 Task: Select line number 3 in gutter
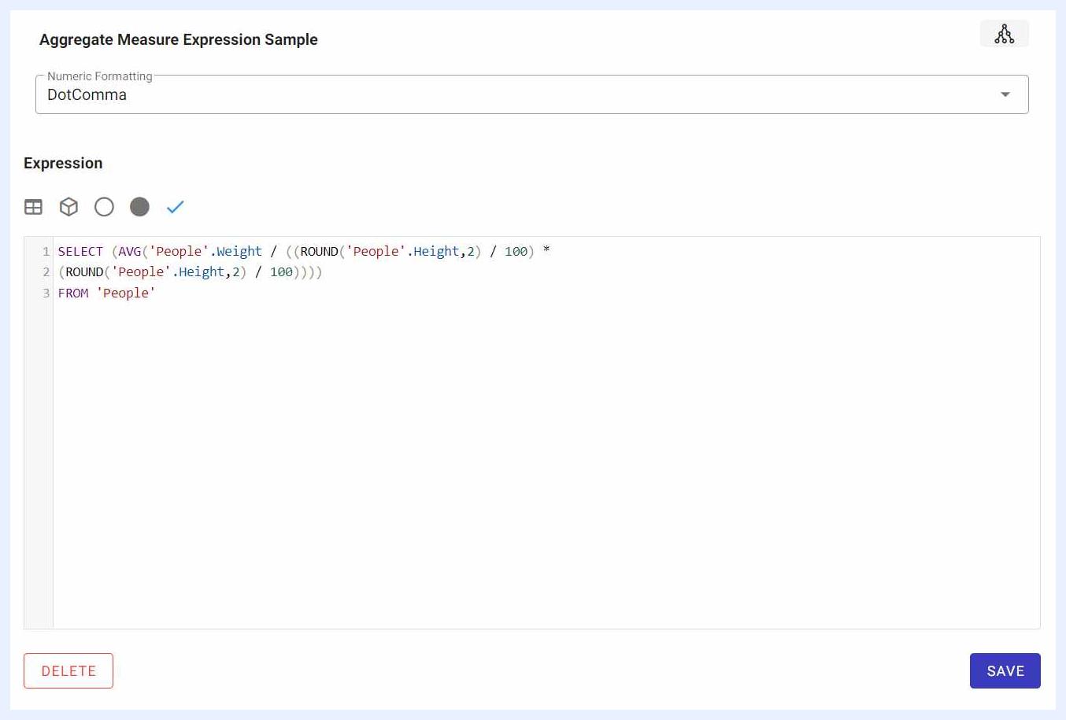(x=46, y=294)
